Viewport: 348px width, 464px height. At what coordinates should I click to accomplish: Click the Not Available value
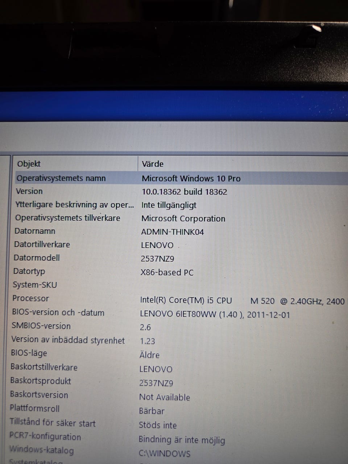pyautogui.click(x=165, y=397)
